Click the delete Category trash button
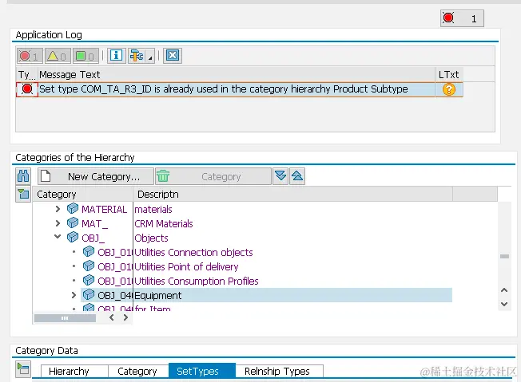 pos(213,176)
